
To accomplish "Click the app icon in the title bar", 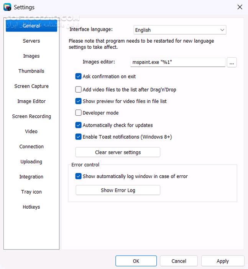I will [7, 7].
